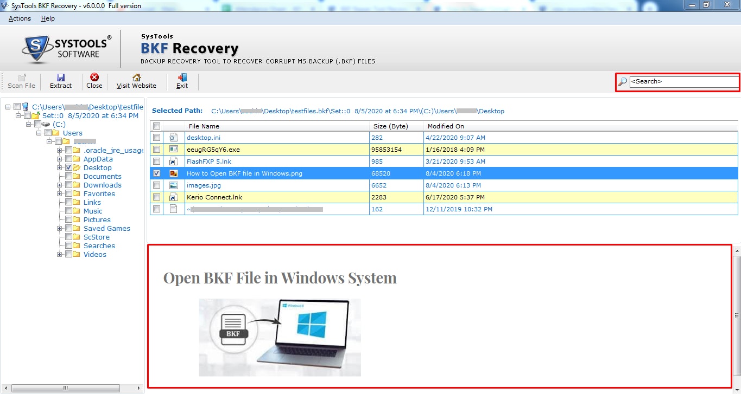The image size is (741, 394).
Task: Click the Kerio Connect.lnk shortcut icon
Action: tap(174, 197)
